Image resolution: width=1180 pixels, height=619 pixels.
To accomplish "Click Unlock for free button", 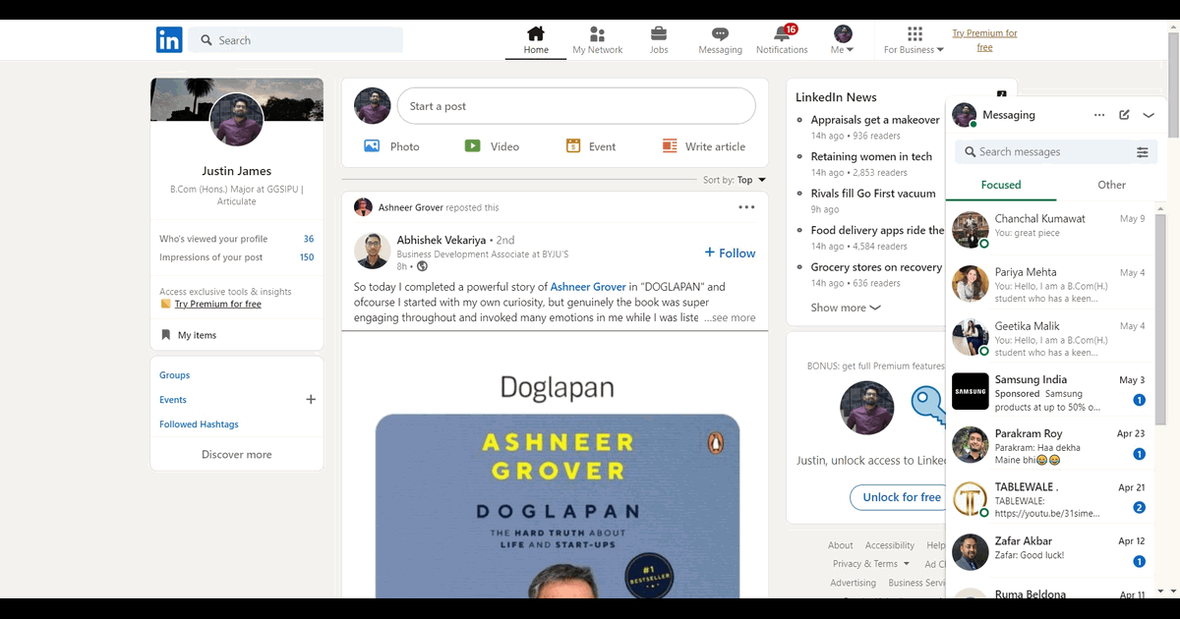I will tap(897, 497).
